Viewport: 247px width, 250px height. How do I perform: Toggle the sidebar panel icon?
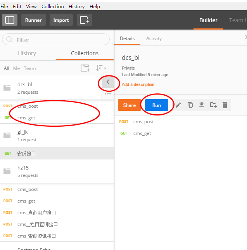(10, 20)
